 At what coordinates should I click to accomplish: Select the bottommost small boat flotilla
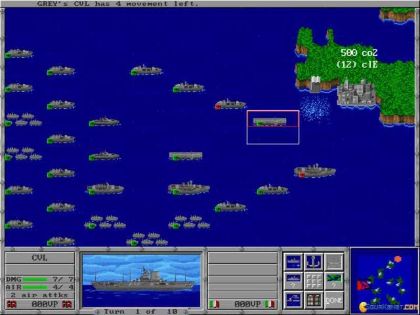(x=147, y=239)
